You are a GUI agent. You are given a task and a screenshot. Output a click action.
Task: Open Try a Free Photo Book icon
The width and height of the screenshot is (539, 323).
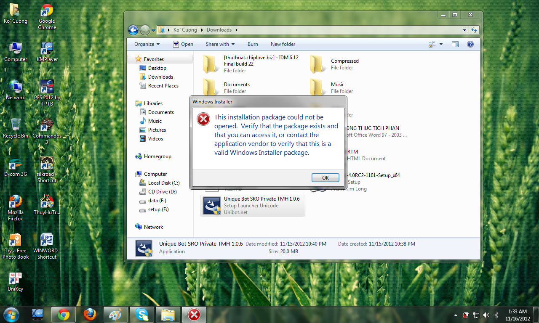click(16, 246)
